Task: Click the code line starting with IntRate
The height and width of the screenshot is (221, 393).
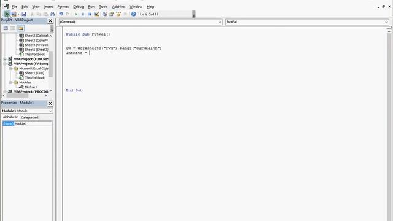Action: click(78, 53)
